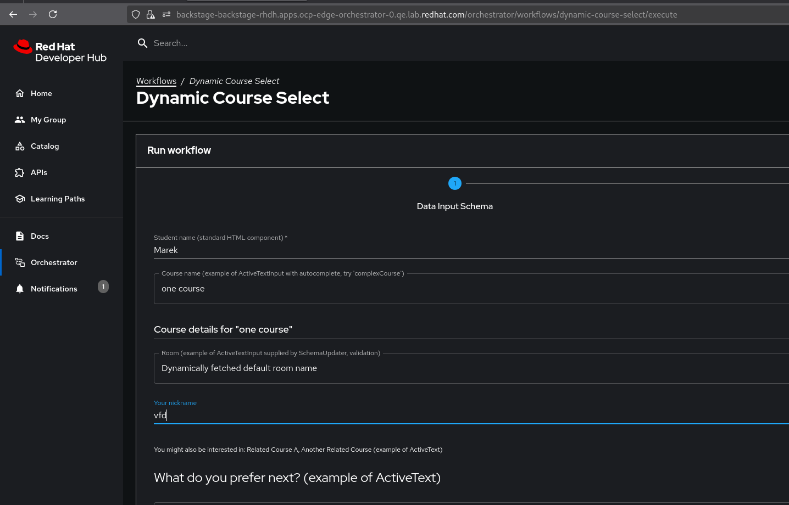The height and width of the screenshot is (505, 789).
Task: Open the Orchestrator sidebar item
Action: pos(54,262)
